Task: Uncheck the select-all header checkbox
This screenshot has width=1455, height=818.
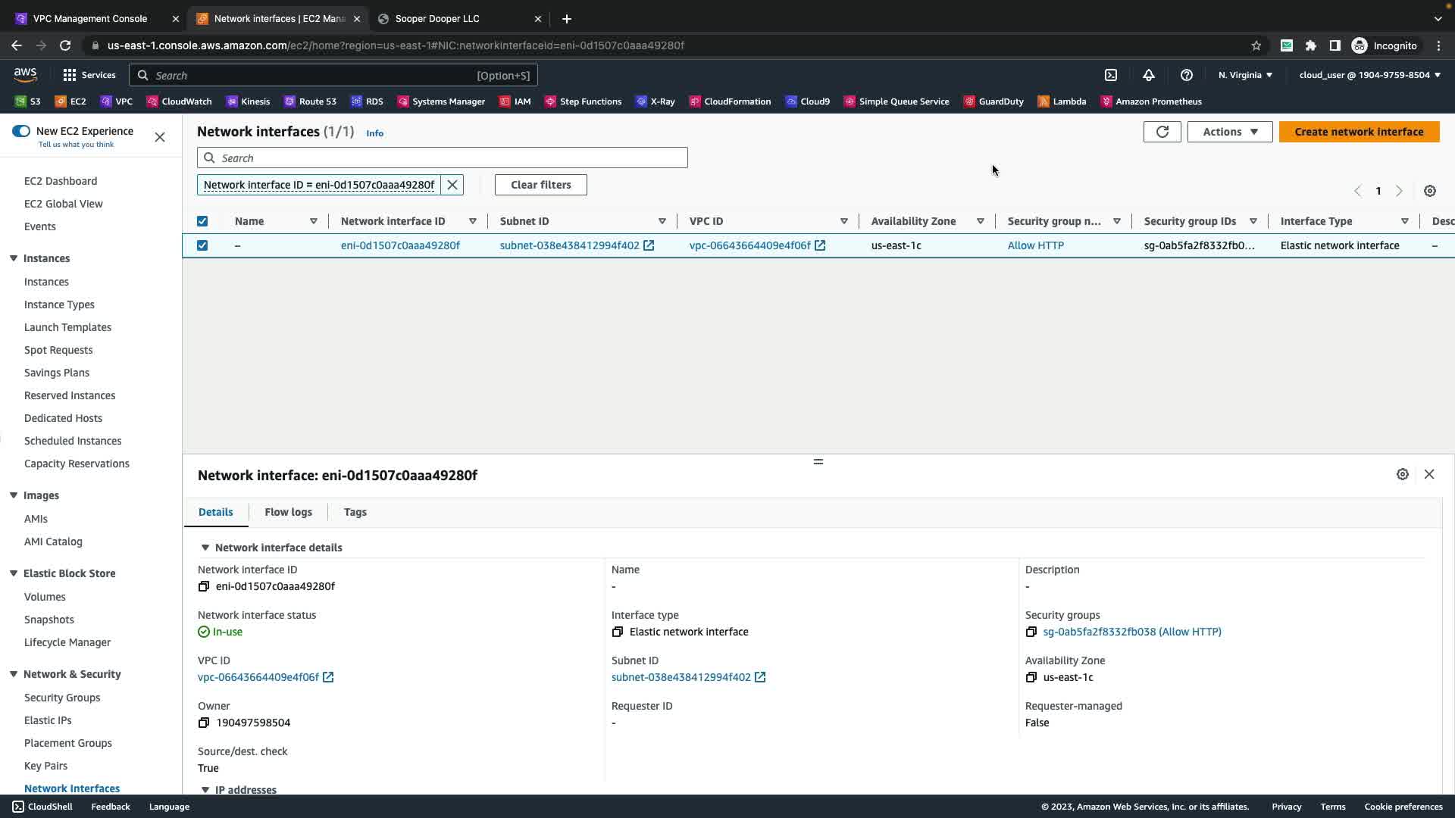Action: coord(202,221)
